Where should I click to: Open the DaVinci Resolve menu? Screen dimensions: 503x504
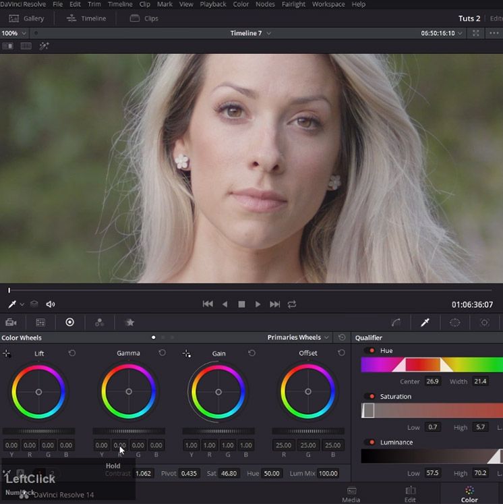23,4
